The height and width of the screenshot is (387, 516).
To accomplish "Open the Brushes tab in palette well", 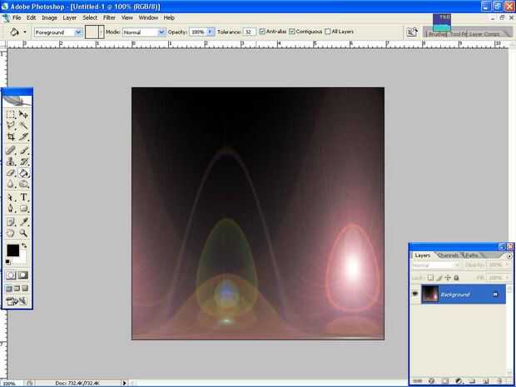I will pos(437,34).
